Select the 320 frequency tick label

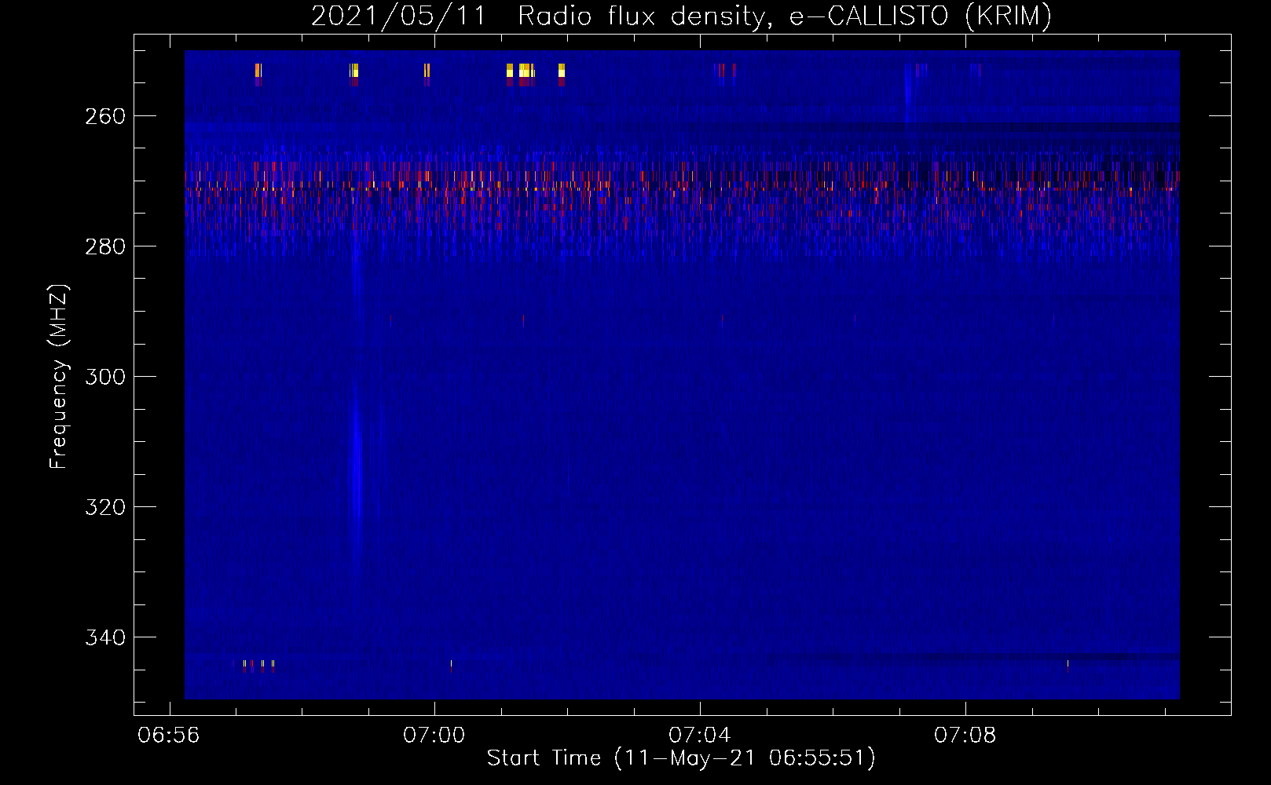(x=105, y=507)
